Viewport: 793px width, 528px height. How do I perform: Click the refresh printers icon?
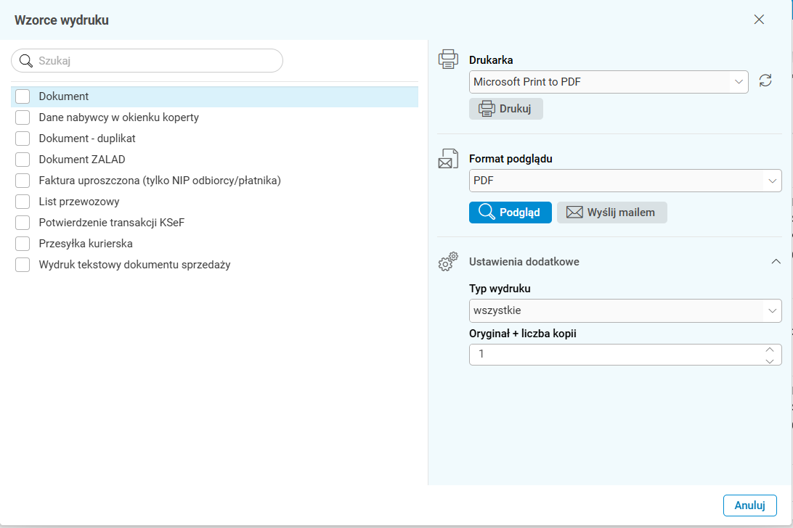point(765,81)
